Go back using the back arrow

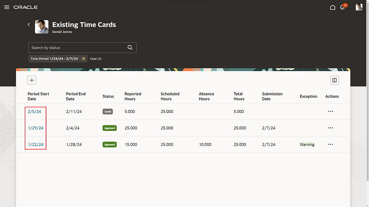point(29,24)
